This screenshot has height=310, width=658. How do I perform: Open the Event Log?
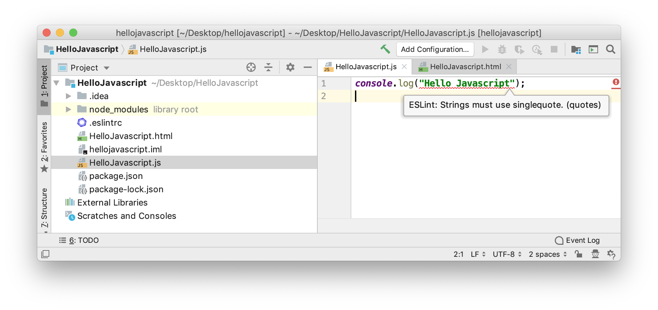click(x=577, y=240)
